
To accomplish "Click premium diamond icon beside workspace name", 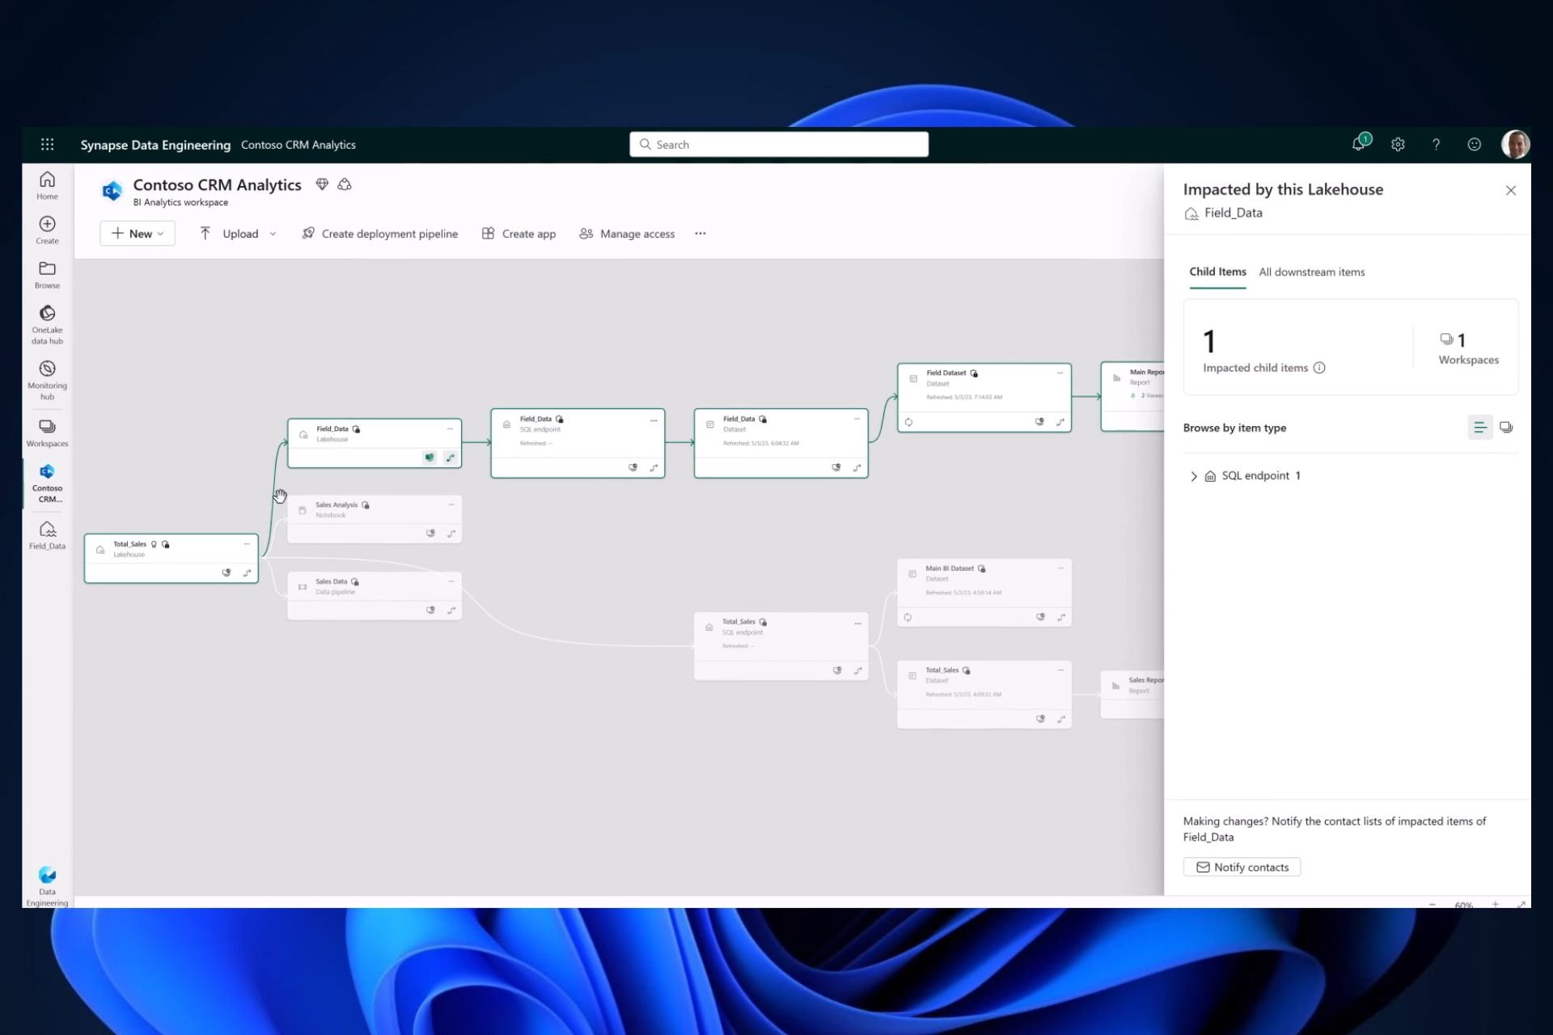I will click(322, 184).
